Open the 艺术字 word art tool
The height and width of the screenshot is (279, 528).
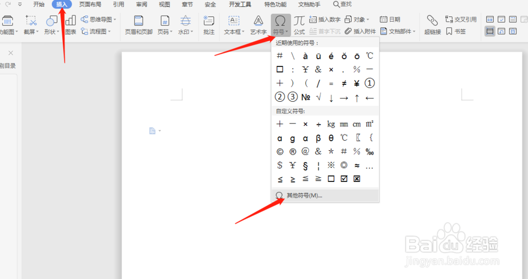[258, 25]
